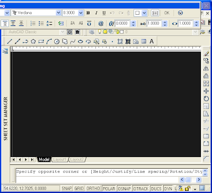The height and width of the screenshot is (193, 212).
Task: Insert a field into the text
Action: point(61,23)
